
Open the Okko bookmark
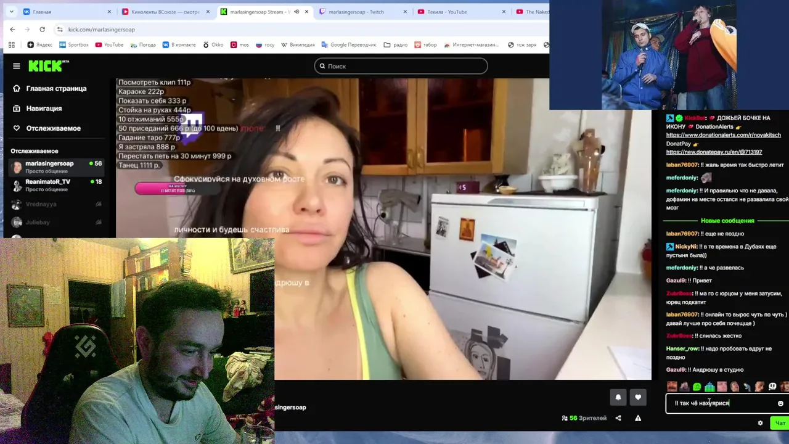[213, 44]
